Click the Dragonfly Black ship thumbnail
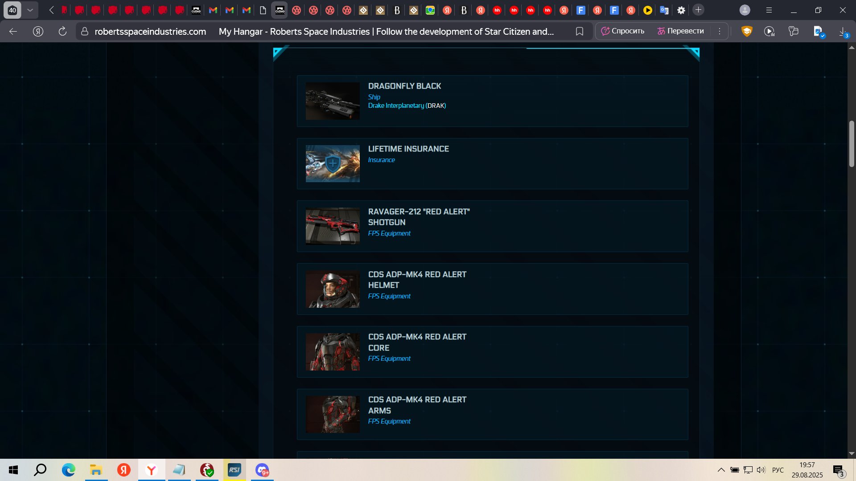The width and height of the screenshot is (856, 481). click(x=333, y=101)
